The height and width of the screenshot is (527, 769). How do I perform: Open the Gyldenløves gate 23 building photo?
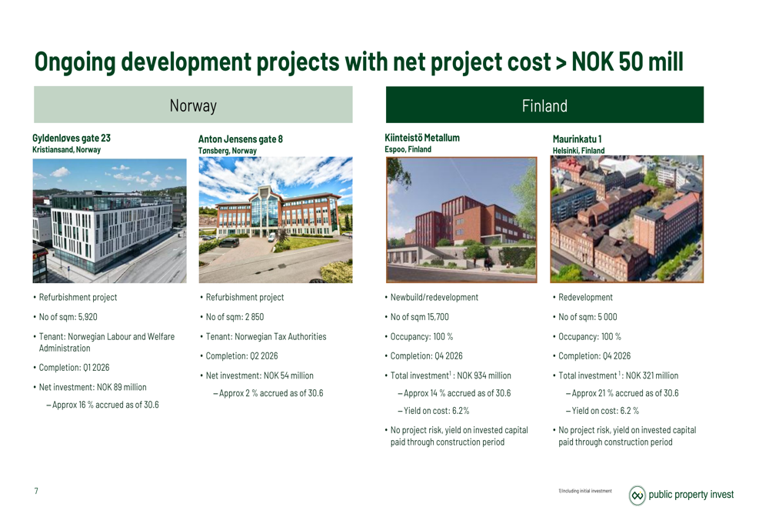(109, 221)
